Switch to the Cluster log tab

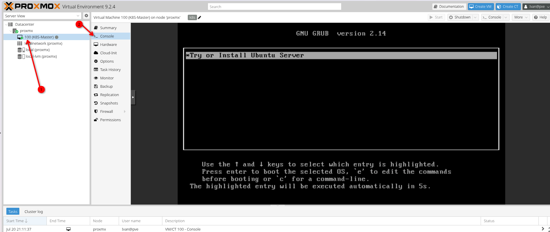coord(34,212)
